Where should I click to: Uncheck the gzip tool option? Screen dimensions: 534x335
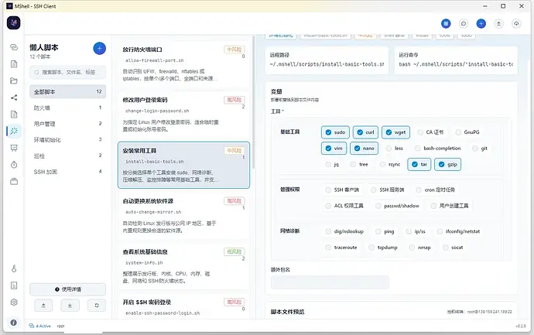click(448, 165)
